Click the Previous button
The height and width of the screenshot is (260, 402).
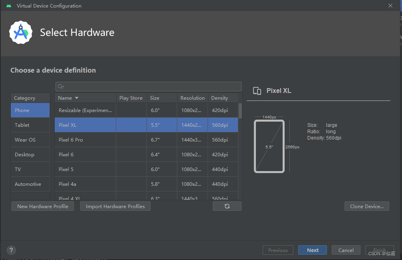(x=278, y=250)
